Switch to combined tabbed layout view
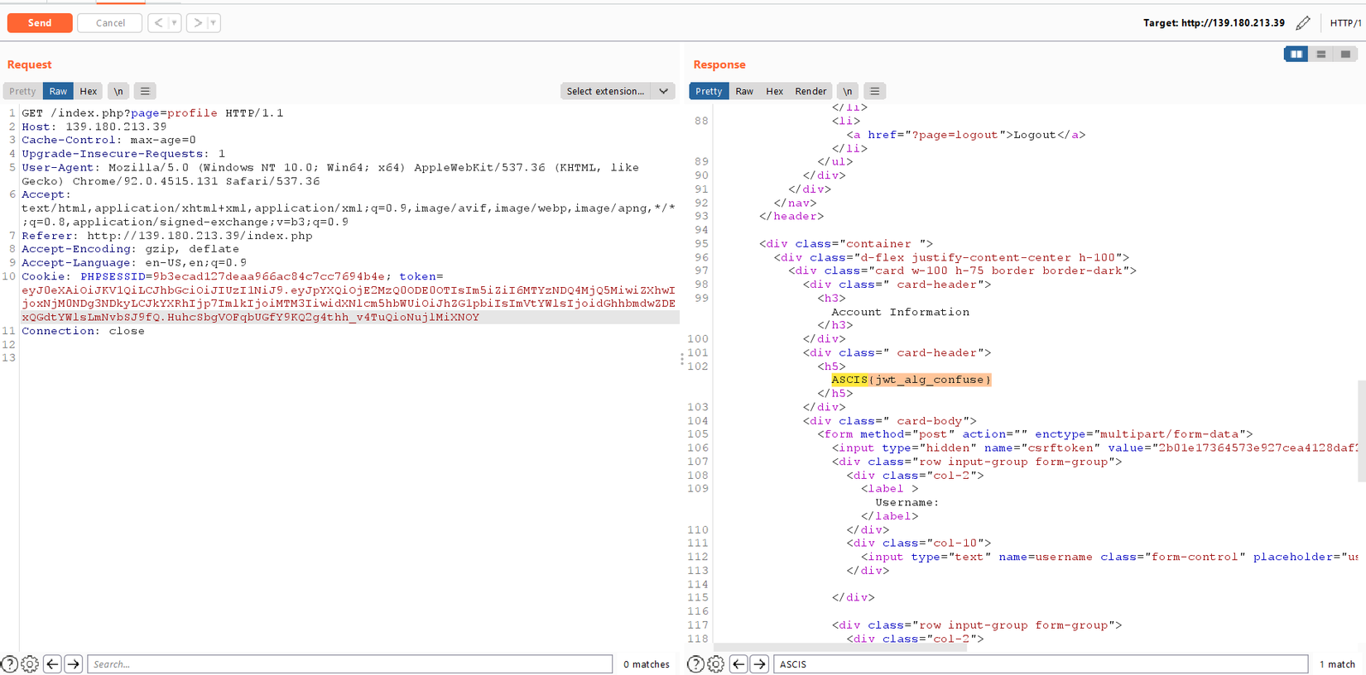1366x675 pixels. 1346,55
